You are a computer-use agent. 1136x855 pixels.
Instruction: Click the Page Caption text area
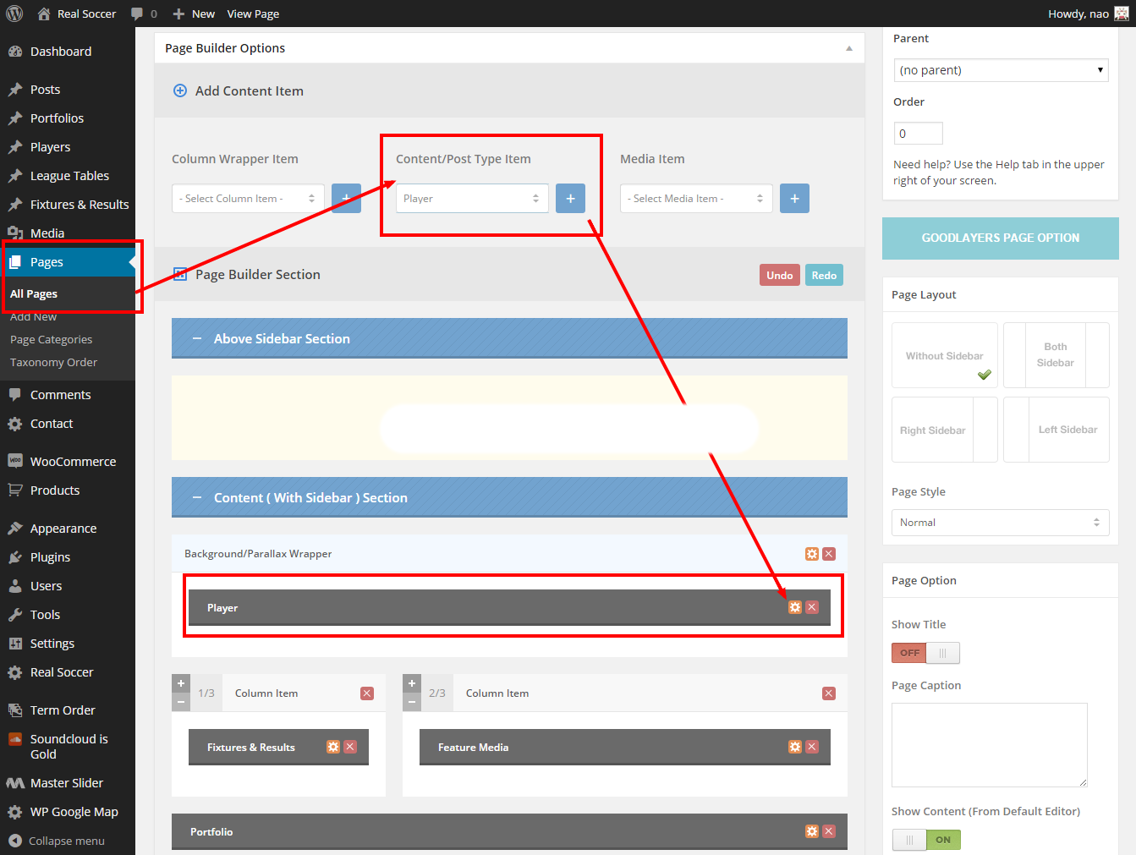[x=989, y=745]
